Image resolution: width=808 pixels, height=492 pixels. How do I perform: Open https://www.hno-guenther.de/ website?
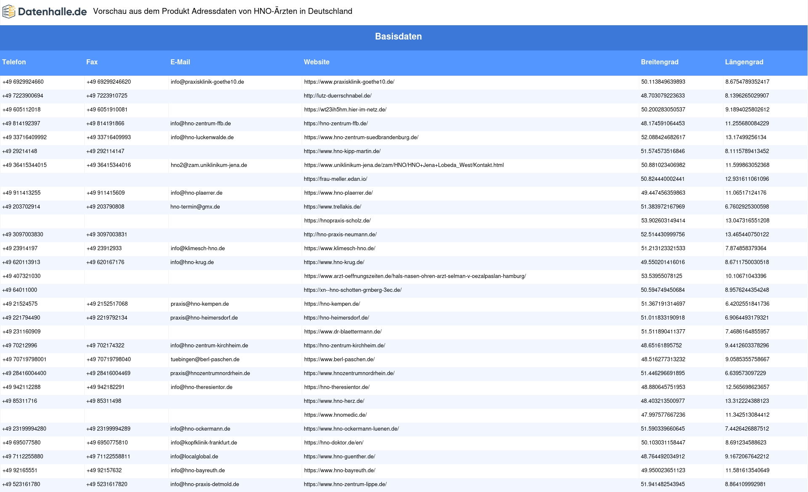point(340,457)
